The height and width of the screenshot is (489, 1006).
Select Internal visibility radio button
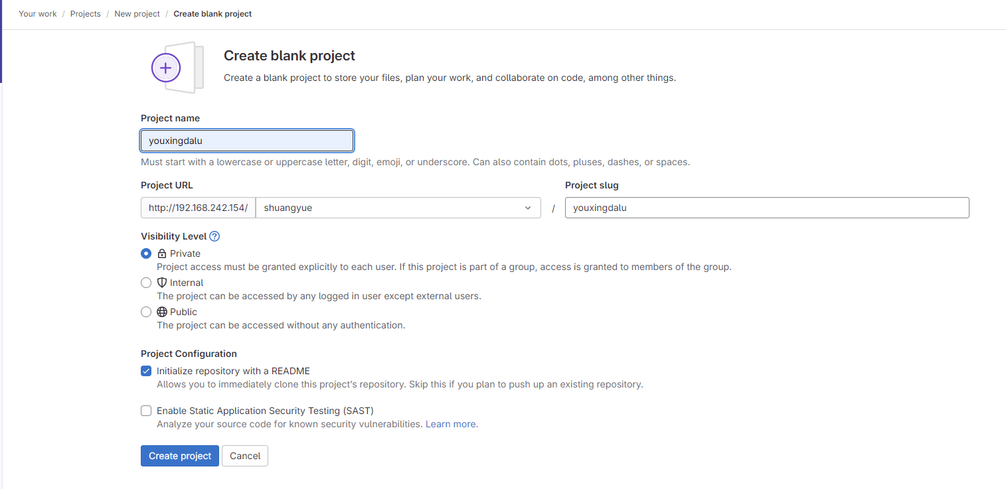(146, 283)
